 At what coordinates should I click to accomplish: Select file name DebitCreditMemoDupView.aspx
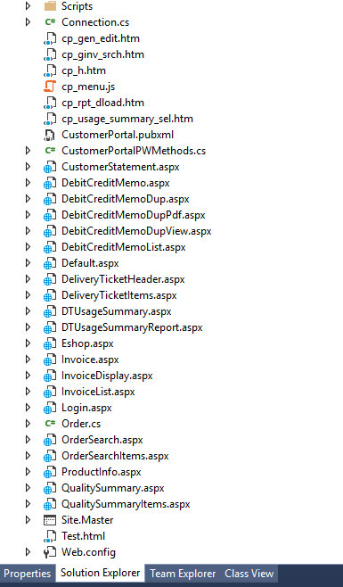click(x=136, y=231)
